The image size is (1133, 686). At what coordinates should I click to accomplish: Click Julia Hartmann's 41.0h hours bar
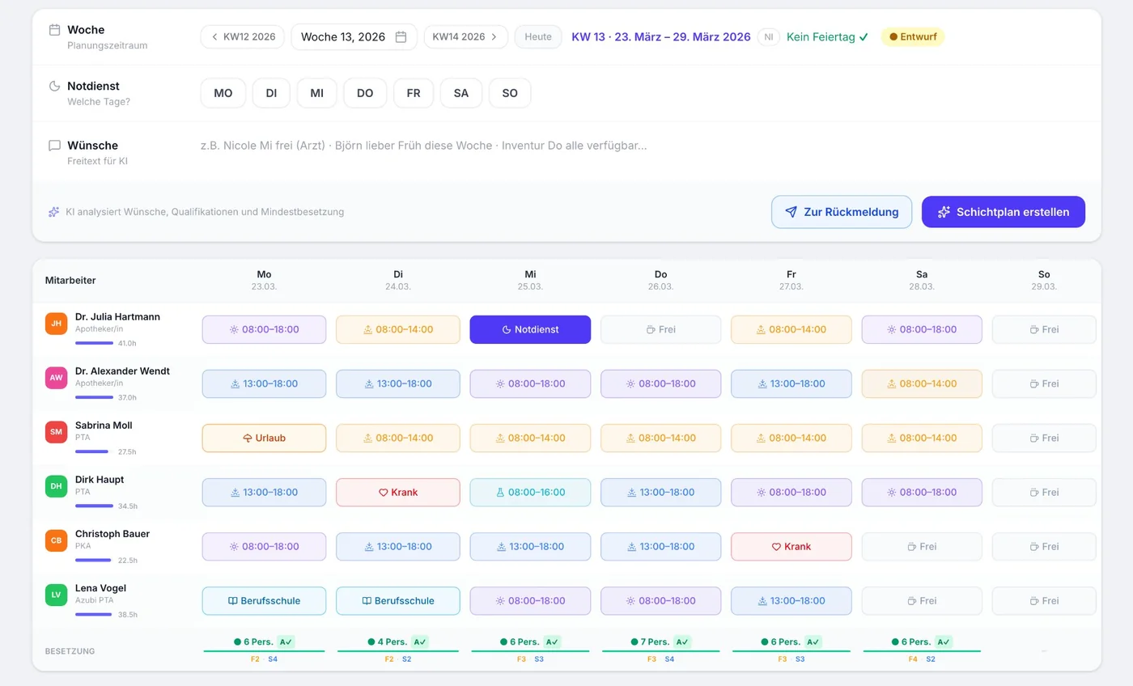pyautogui.click(x=94, y=343)
